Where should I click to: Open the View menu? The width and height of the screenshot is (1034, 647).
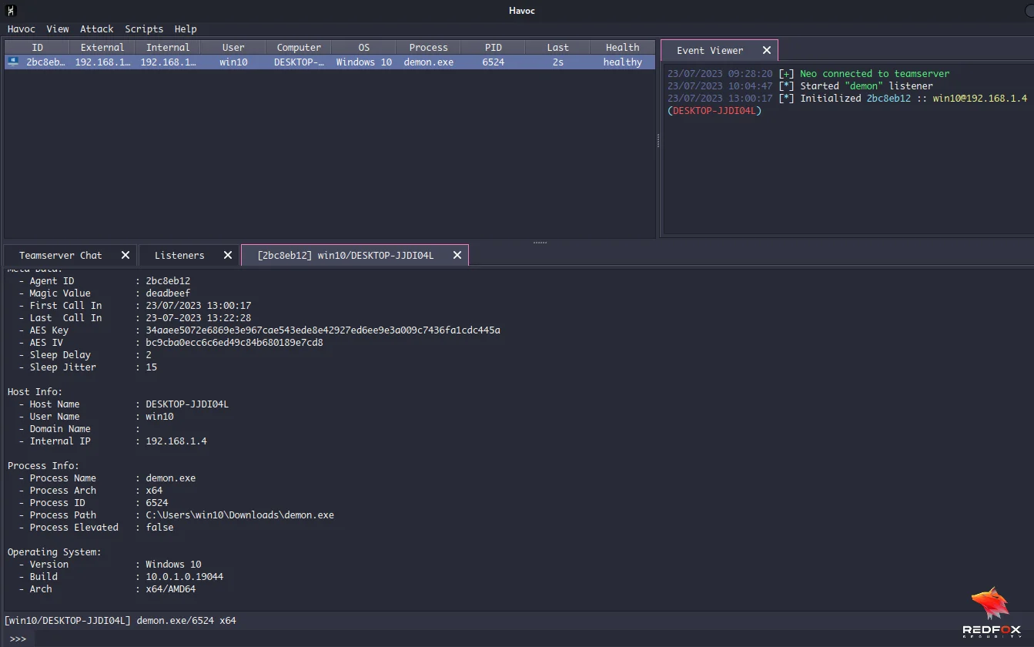tap(58, 28)
